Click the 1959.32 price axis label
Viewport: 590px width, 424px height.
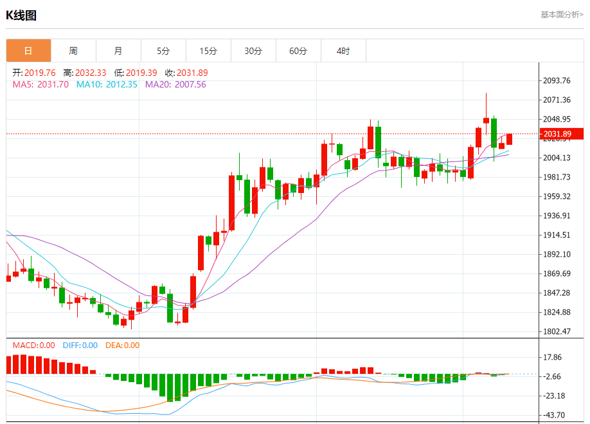point(557,196)
